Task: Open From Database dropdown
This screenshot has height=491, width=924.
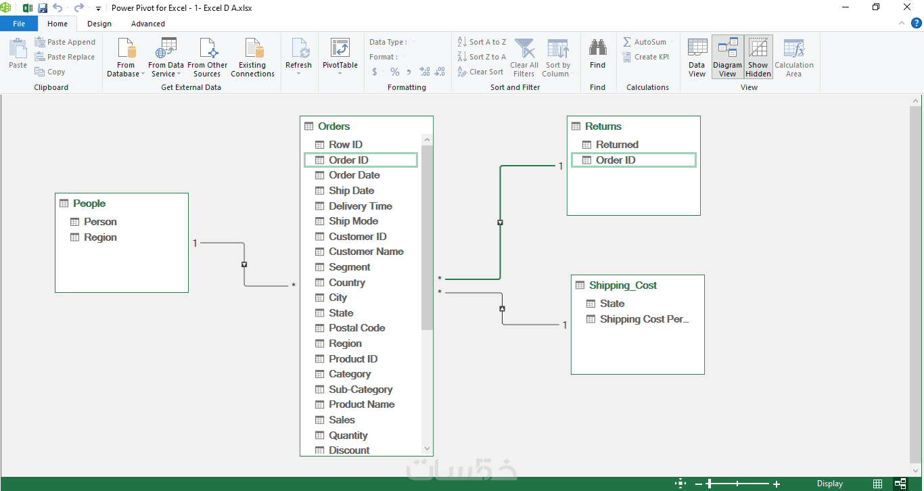Action: tap(126, 57)
